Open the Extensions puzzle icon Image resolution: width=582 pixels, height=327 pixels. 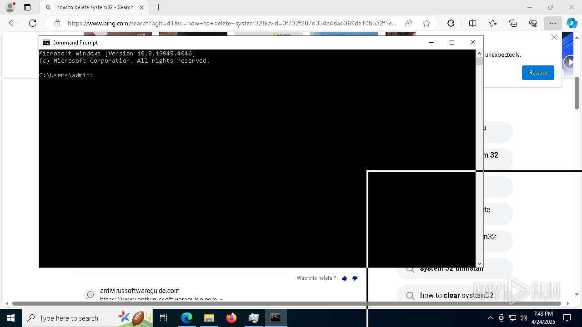tap(451, 23)
